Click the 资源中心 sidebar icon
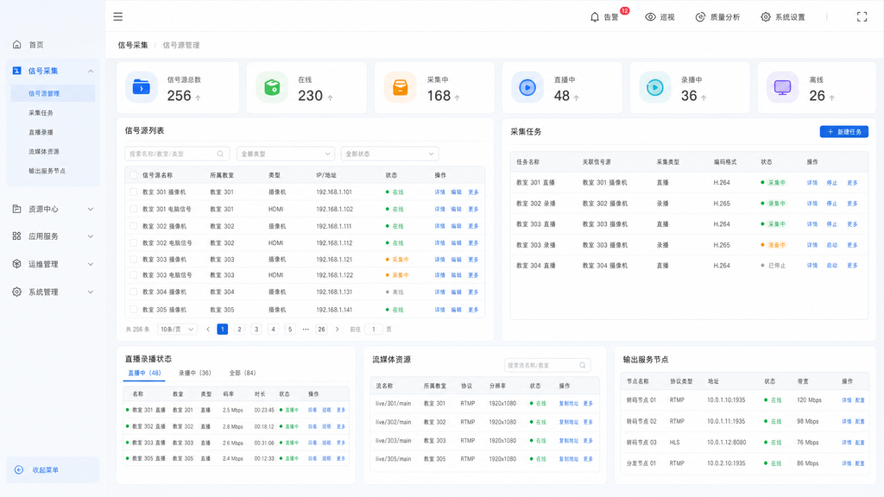 pyautogui.click(x=17, y=209)
